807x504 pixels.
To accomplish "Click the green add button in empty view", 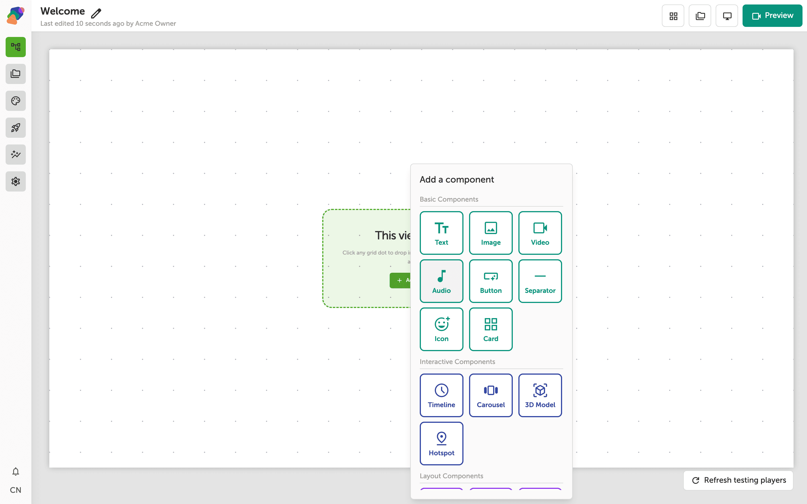I will click(400, 280).
